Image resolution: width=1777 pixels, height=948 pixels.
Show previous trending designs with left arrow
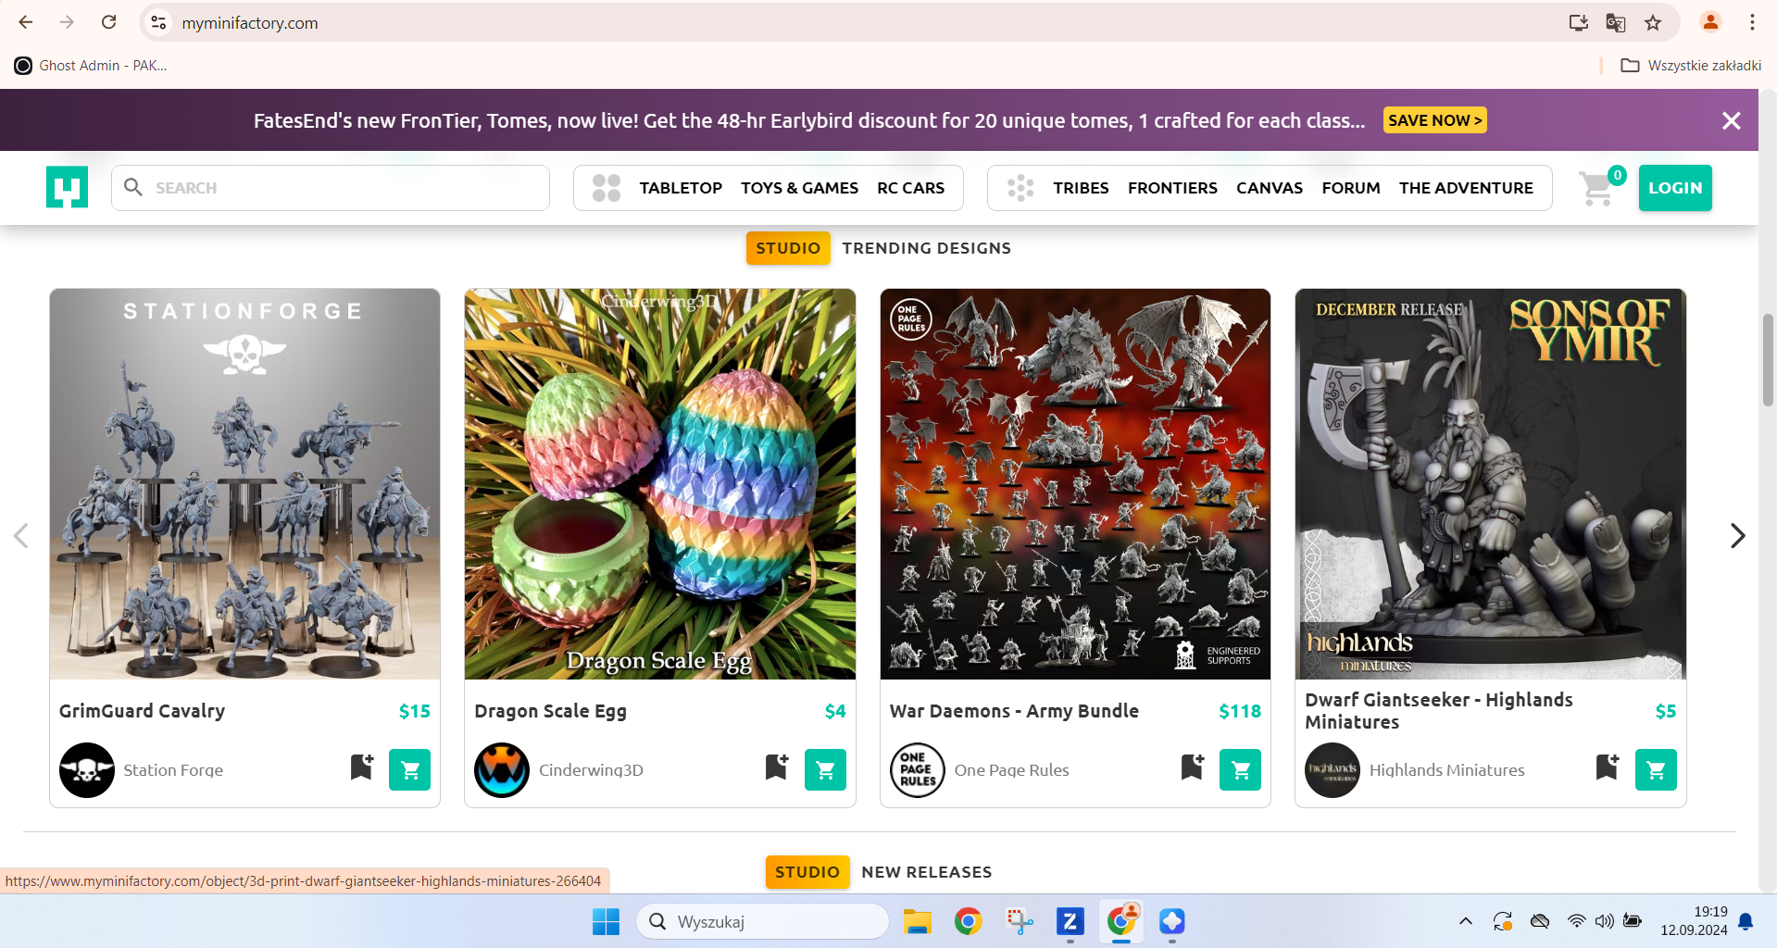pyautogui.click(x=21, y=535)
